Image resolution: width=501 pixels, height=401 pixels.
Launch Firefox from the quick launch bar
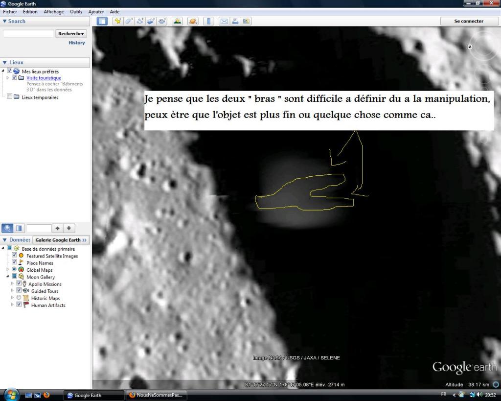point(46,395)
